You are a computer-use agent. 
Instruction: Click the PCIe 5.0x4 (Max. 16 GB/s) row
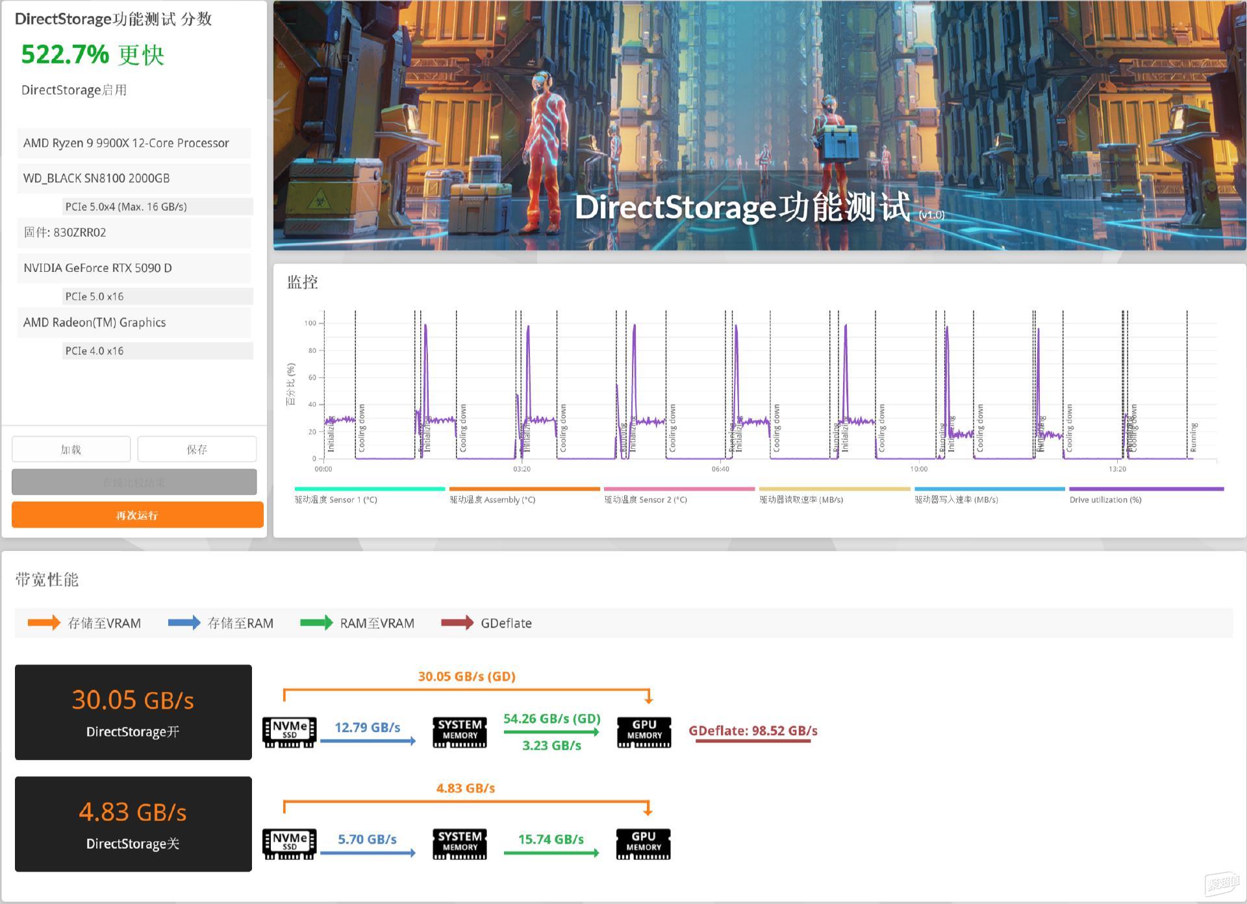click(158, 206)
